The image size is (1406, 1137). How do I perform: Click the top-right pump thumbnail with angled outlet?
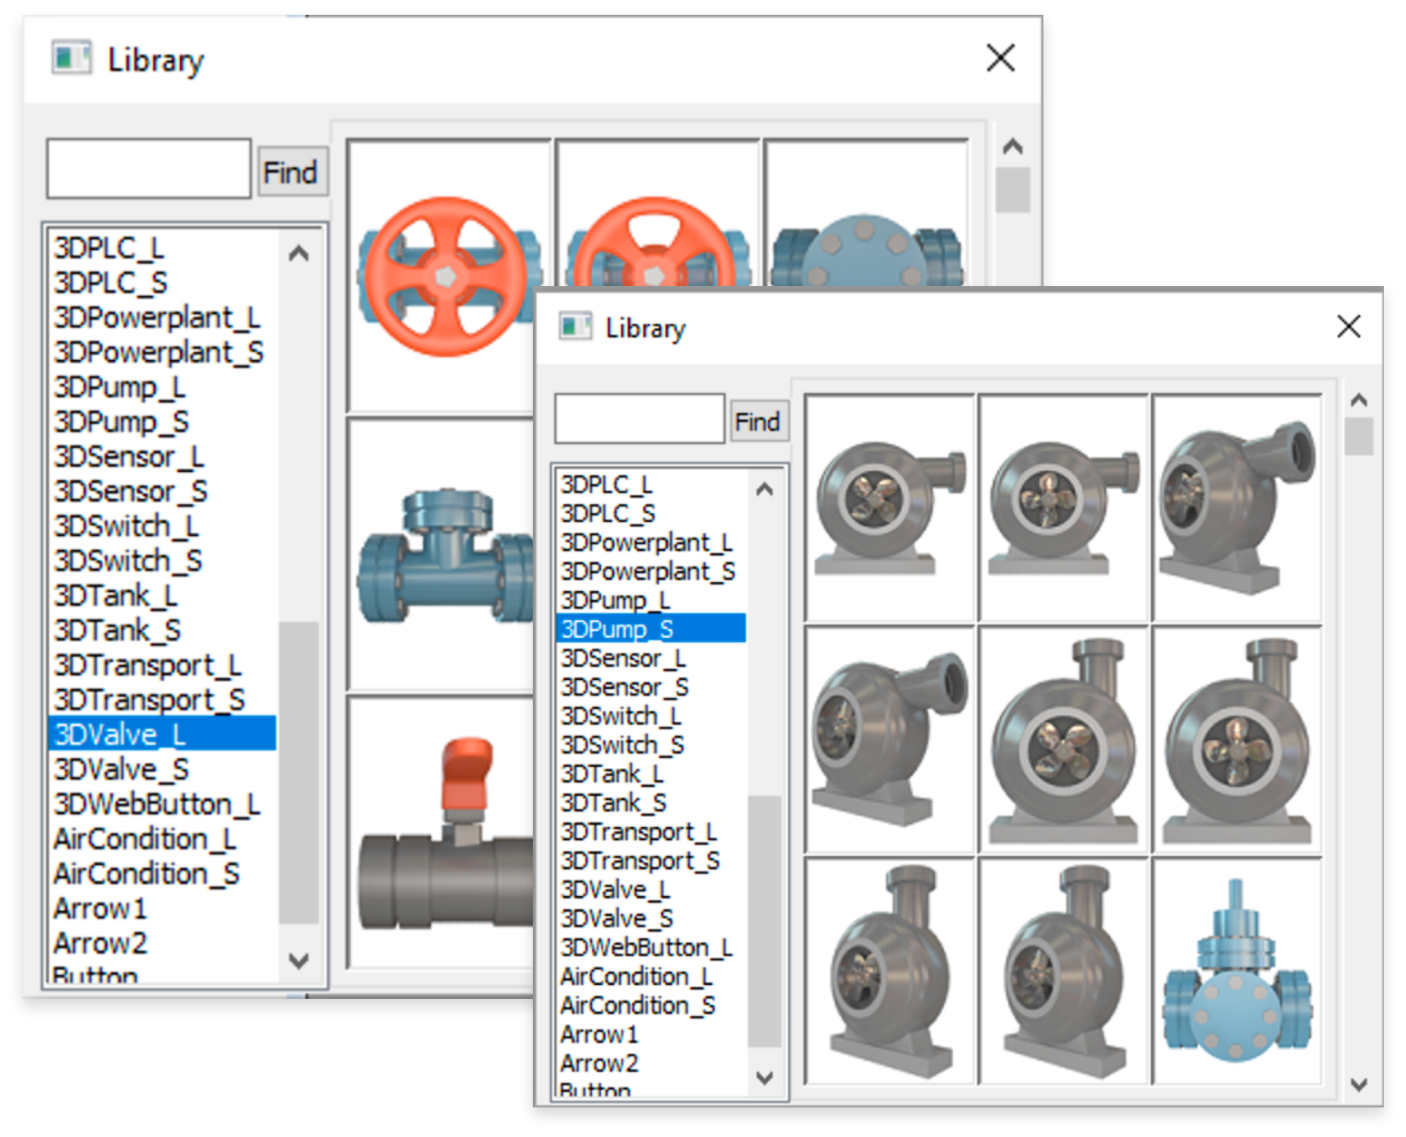pos(1237,508)
